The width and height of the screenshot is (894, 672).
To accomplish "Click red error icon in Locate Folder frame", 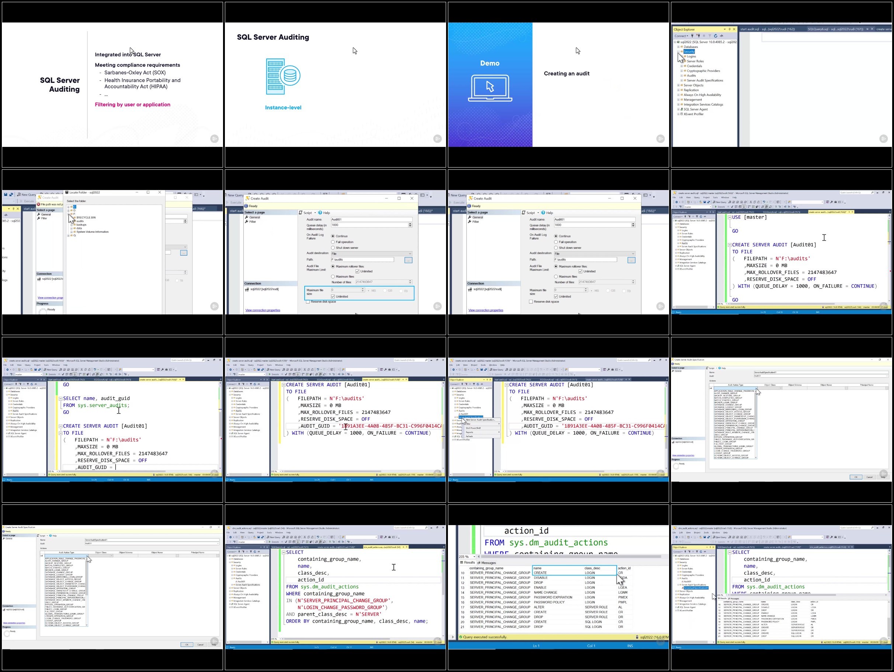I will tap(39, 204).
